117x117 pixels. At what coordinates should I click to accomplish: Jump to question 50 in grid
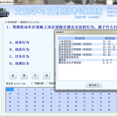tap(43, 102)
